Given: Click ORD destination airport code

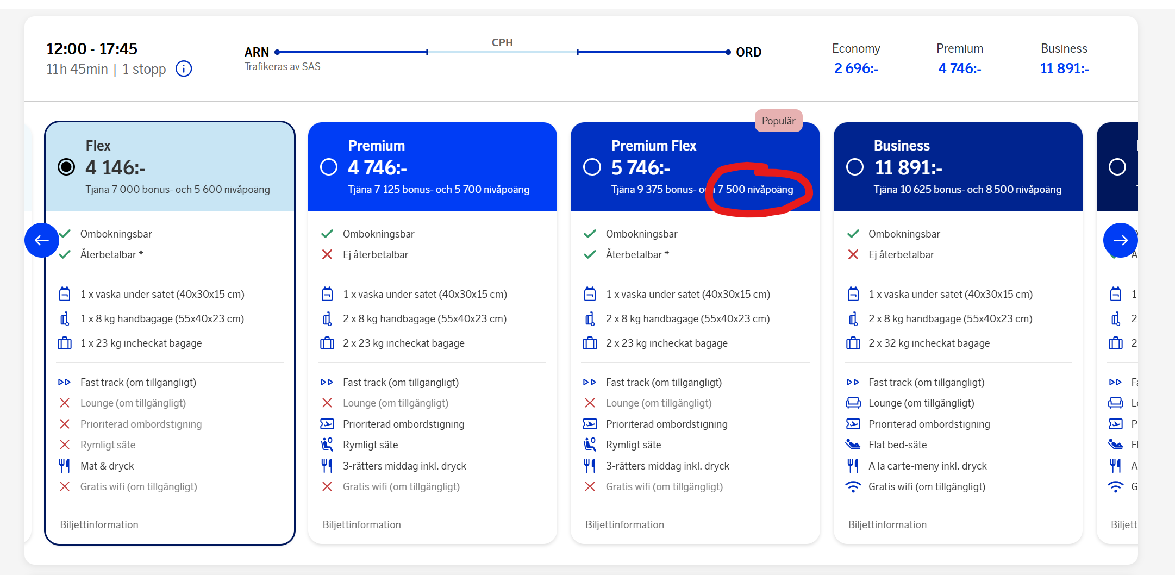Looking at the screenshot, I should click(748, 52).
